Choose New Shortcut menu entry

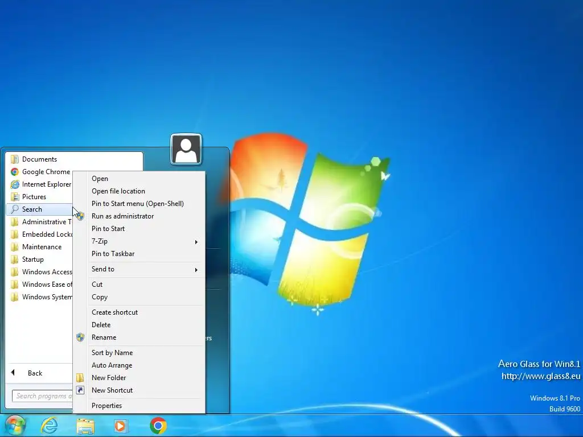point(139,390)
